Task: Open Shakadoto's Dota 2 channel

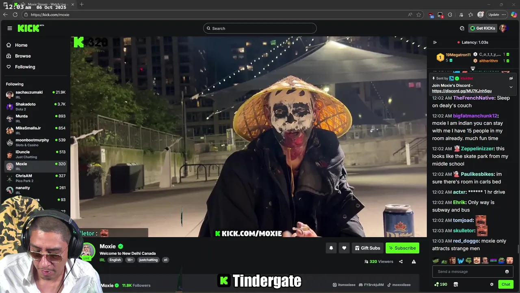Action: (36, 107)
